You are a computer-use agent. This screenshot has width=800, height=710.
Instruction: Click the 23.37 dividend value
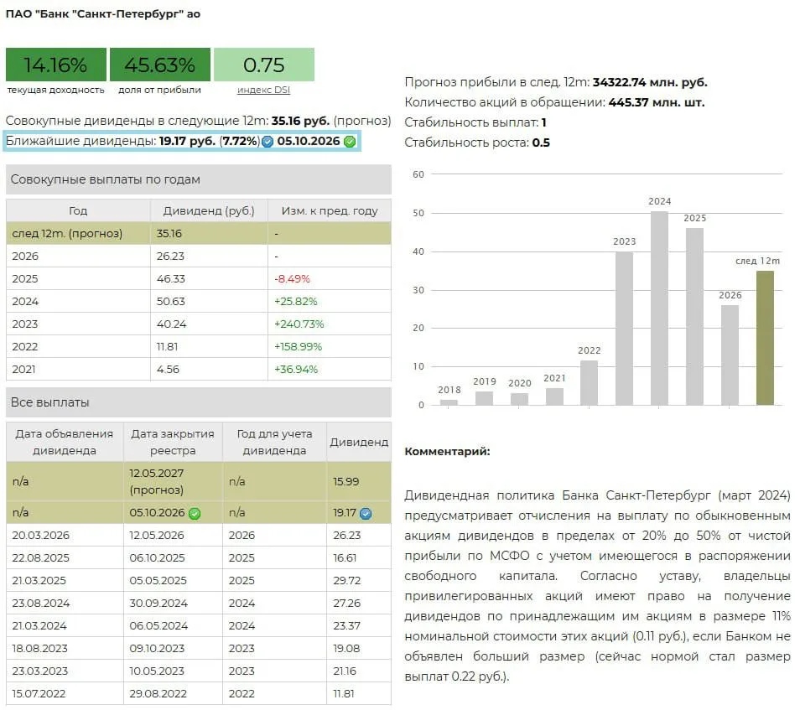click(x=347, y=626)
